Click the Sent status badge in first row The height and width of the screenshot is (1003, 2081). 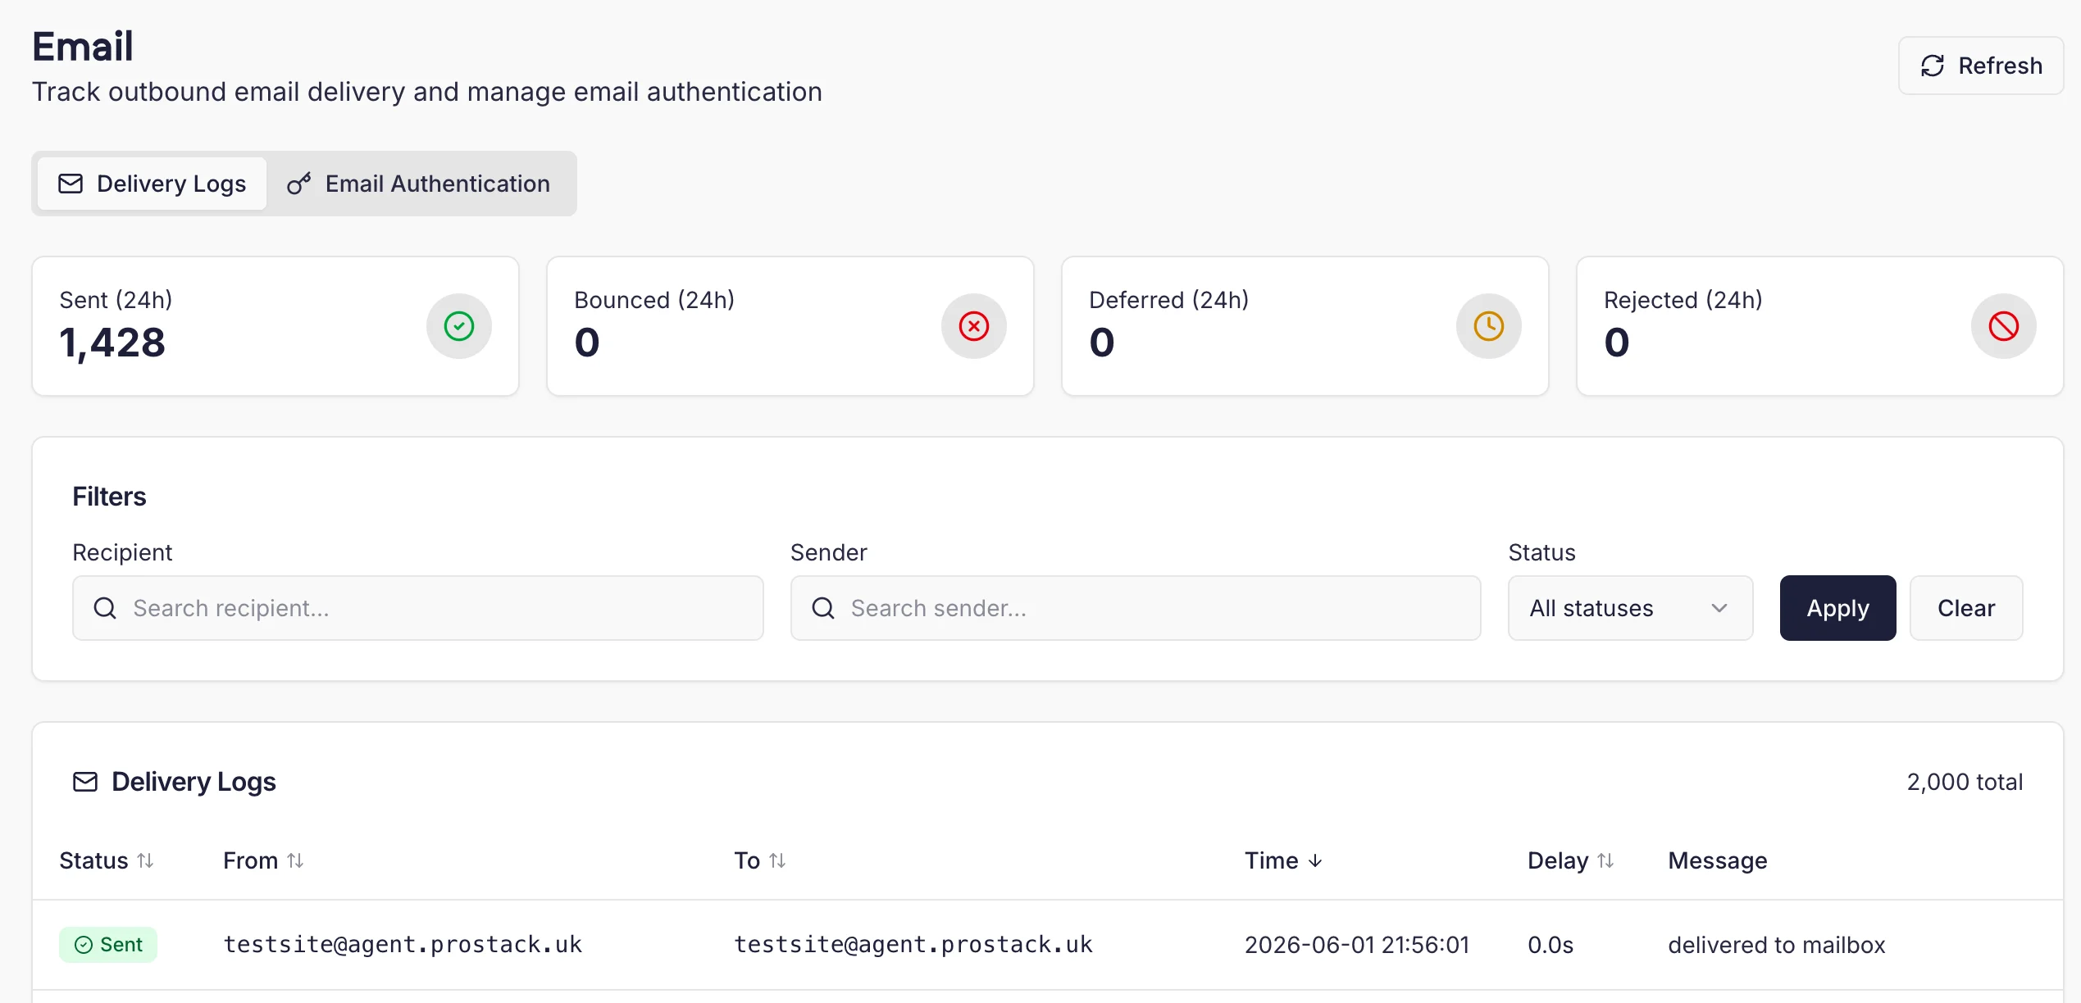108,945
